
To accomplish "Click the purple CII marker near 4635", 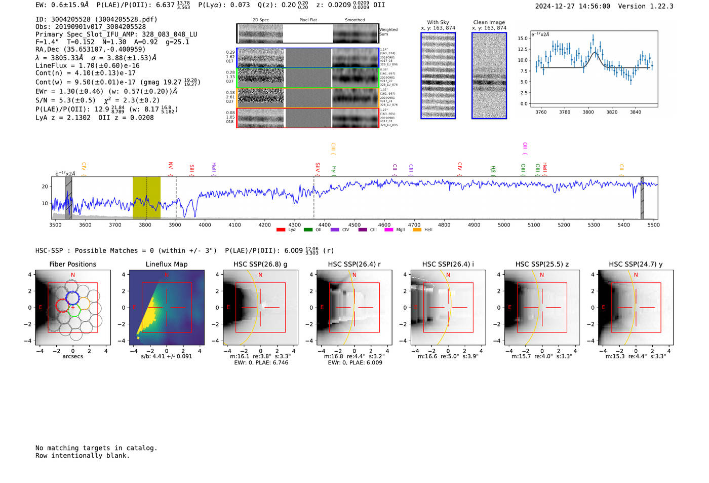I will coord(395,170).
